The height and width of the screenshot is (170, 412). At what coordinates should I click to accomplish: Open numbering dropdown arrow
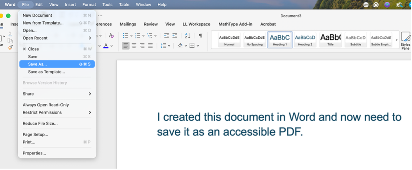point(143,35)
